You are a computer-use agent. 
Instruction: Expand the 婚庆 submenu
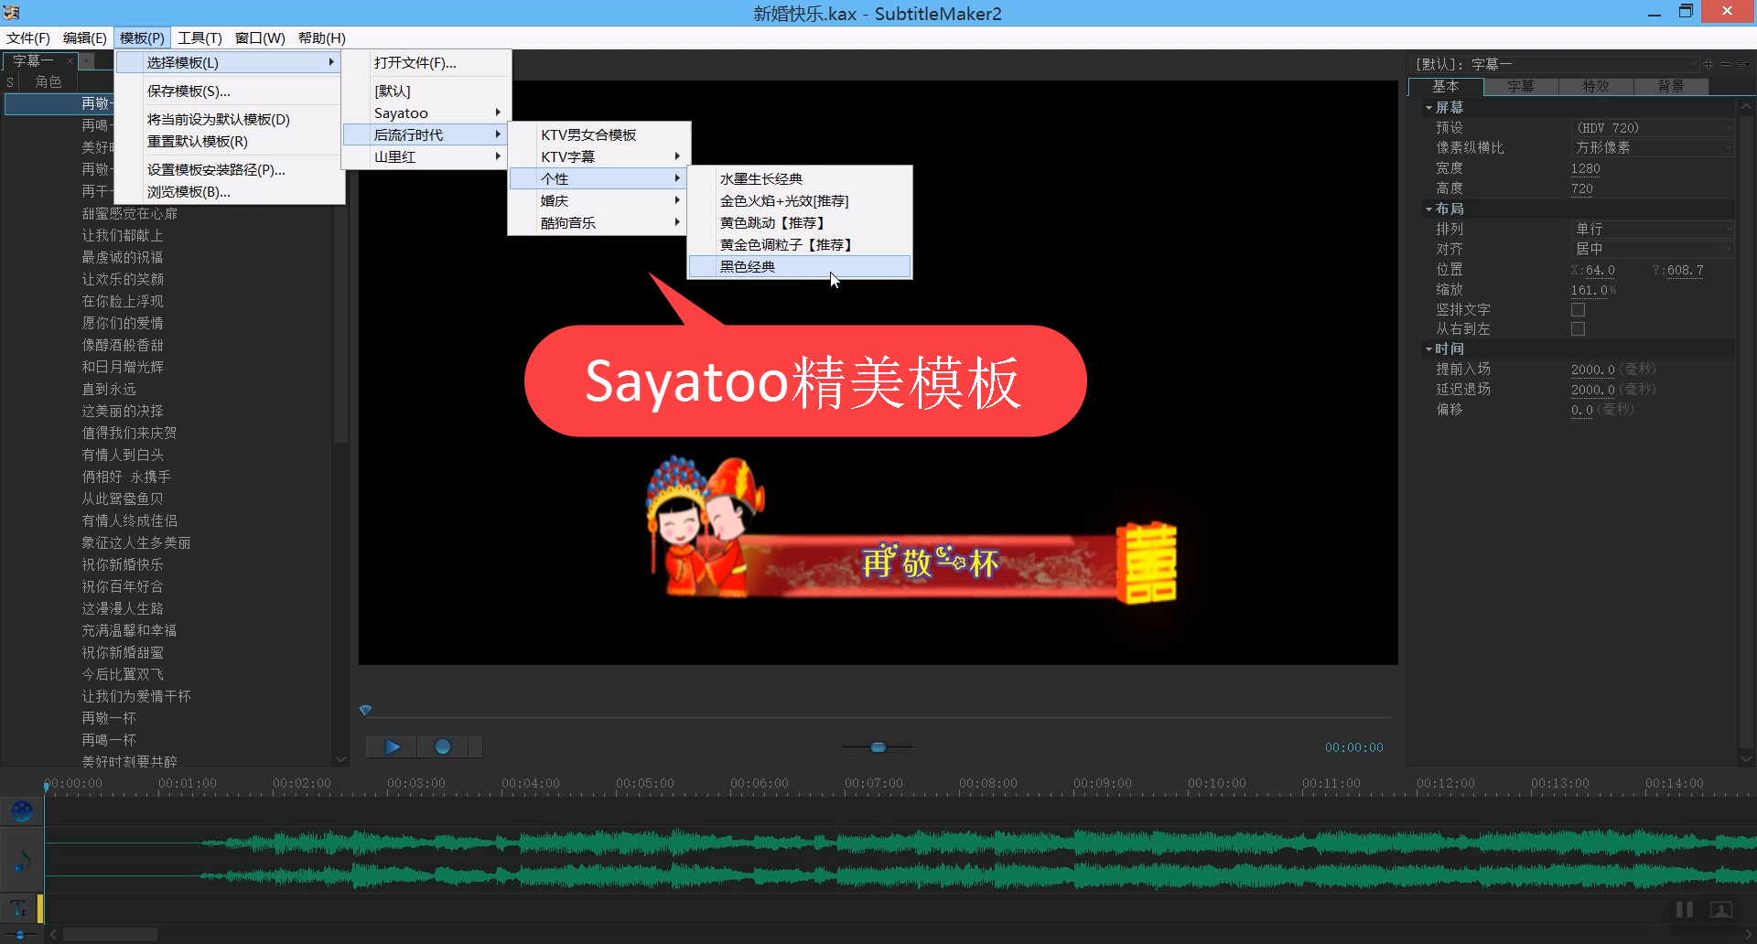(598, 201)
